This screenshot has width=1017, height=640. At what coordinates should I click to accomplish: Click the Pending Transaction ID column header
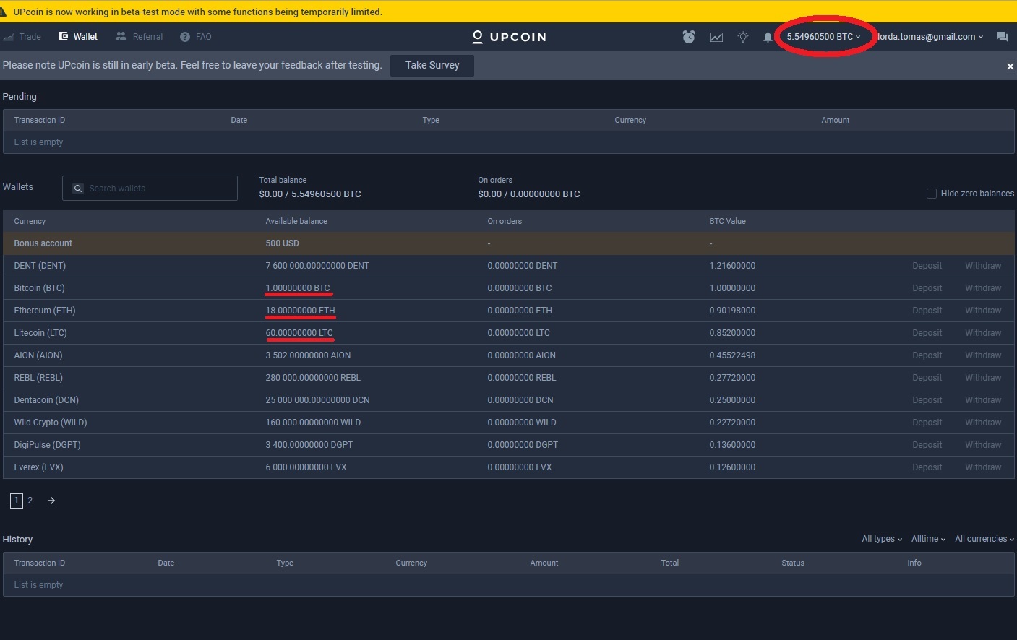[x=40, y=121]
